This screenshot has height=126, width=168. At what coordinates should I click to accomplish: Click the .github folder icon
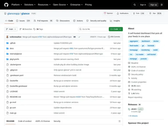(x=7, y=43)
